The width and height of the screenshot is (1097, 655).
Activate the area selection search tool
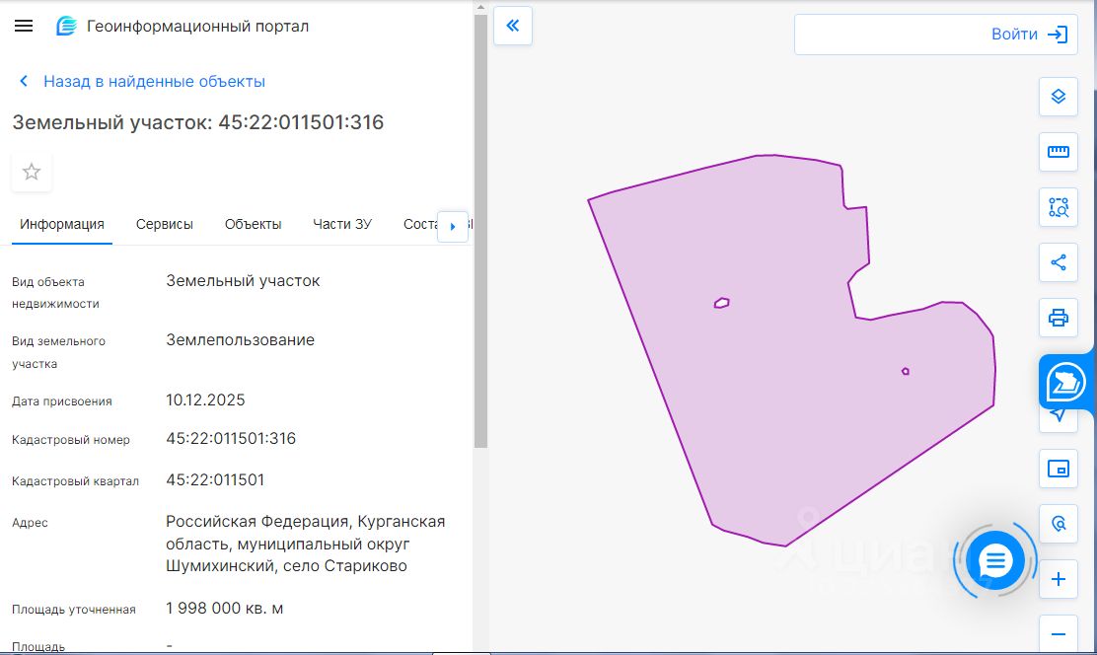pos(1058,207)
